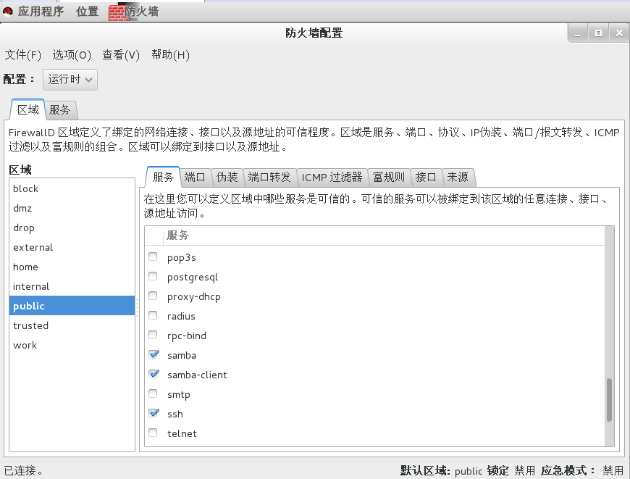Switch to the ICMP 过滤器 tab

[x=332, y=177]
